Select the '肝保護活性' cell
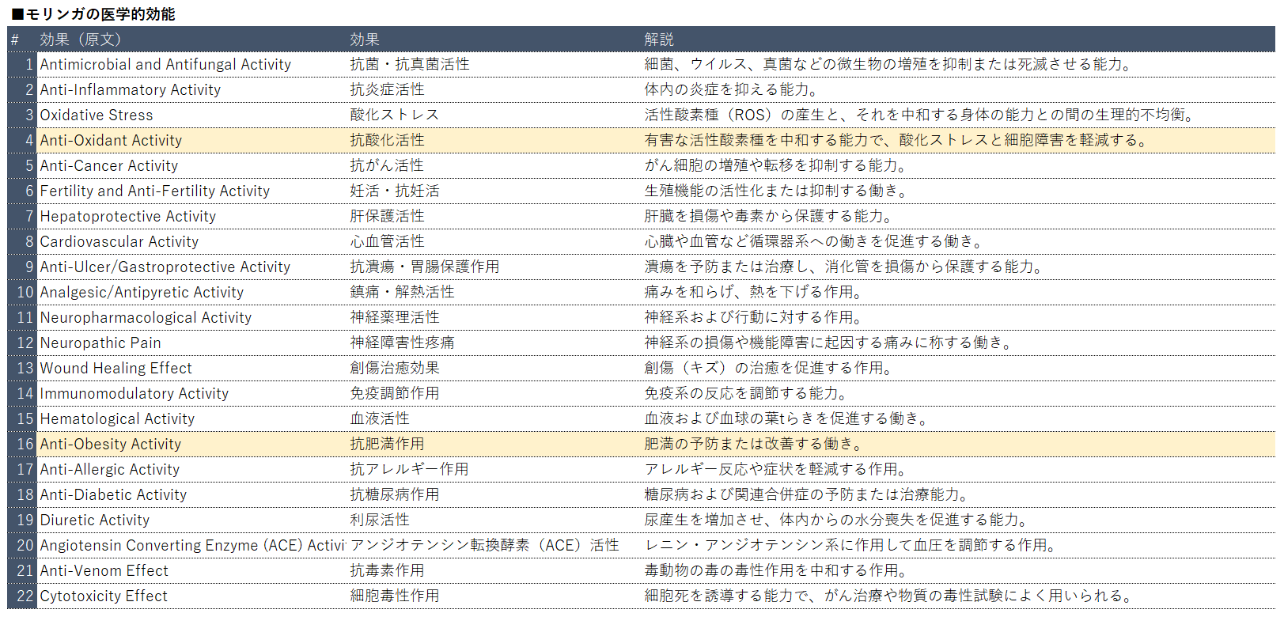This screenshot has width=1284, height=617. 494,217
